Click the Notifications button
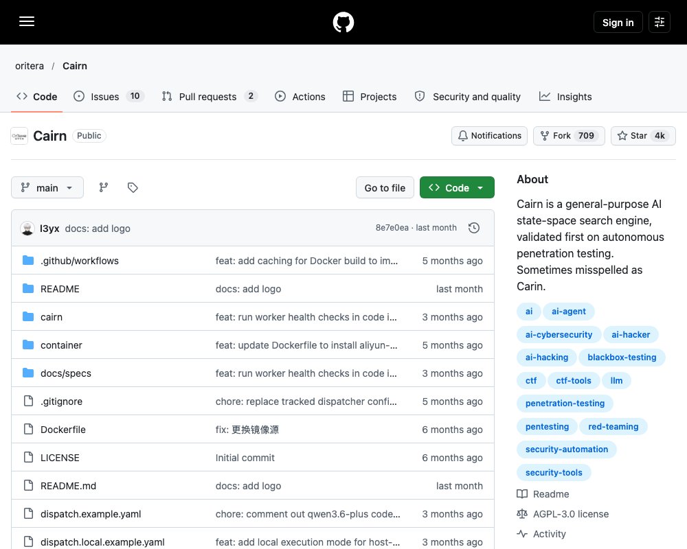Viewport: 687px width, 549px height. pyautogui.click(x=489, y=136)
